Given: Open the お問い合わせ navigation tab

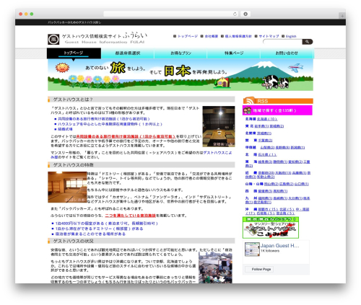Looking at the screenshot, I should click(x=287, y=53).
